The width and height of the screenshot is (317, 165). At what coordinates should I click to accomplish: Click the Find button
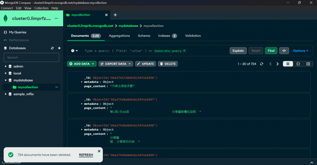click(x=271, y=51)
